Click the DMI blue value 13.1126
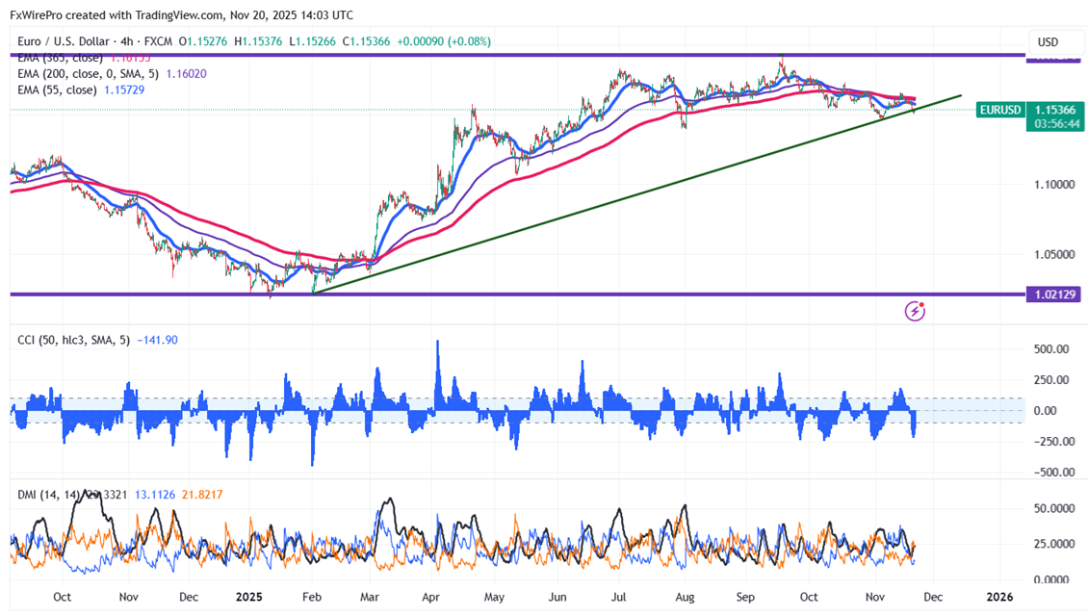The height and width of the screenshot is (615, 1088). (x=155, y=495)
